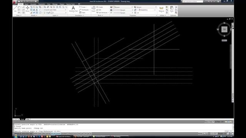
Task: Toggle POLAR tracking in status bar
Action: (x=53, y=134)
